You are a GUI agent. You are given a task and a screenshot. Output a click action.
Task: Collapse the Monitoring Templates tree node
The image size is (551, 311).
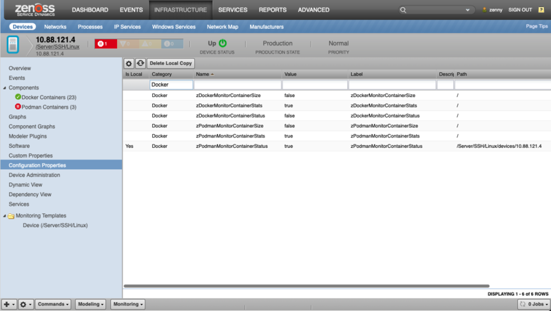[x=5, y=216]
